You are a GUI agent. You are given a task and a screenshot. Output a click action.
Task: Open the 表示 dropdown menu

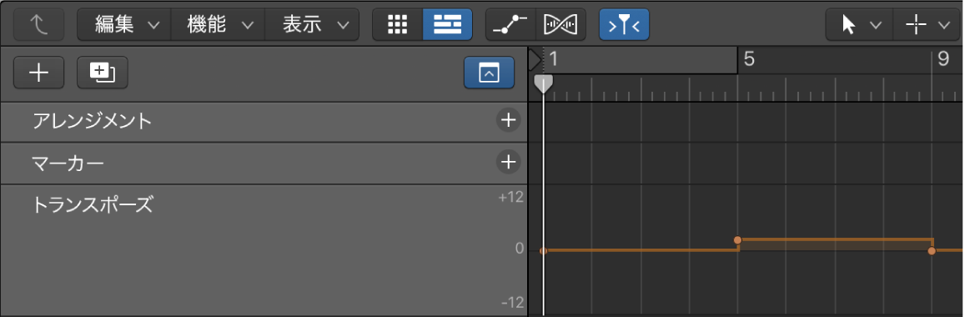coord(312,25)
